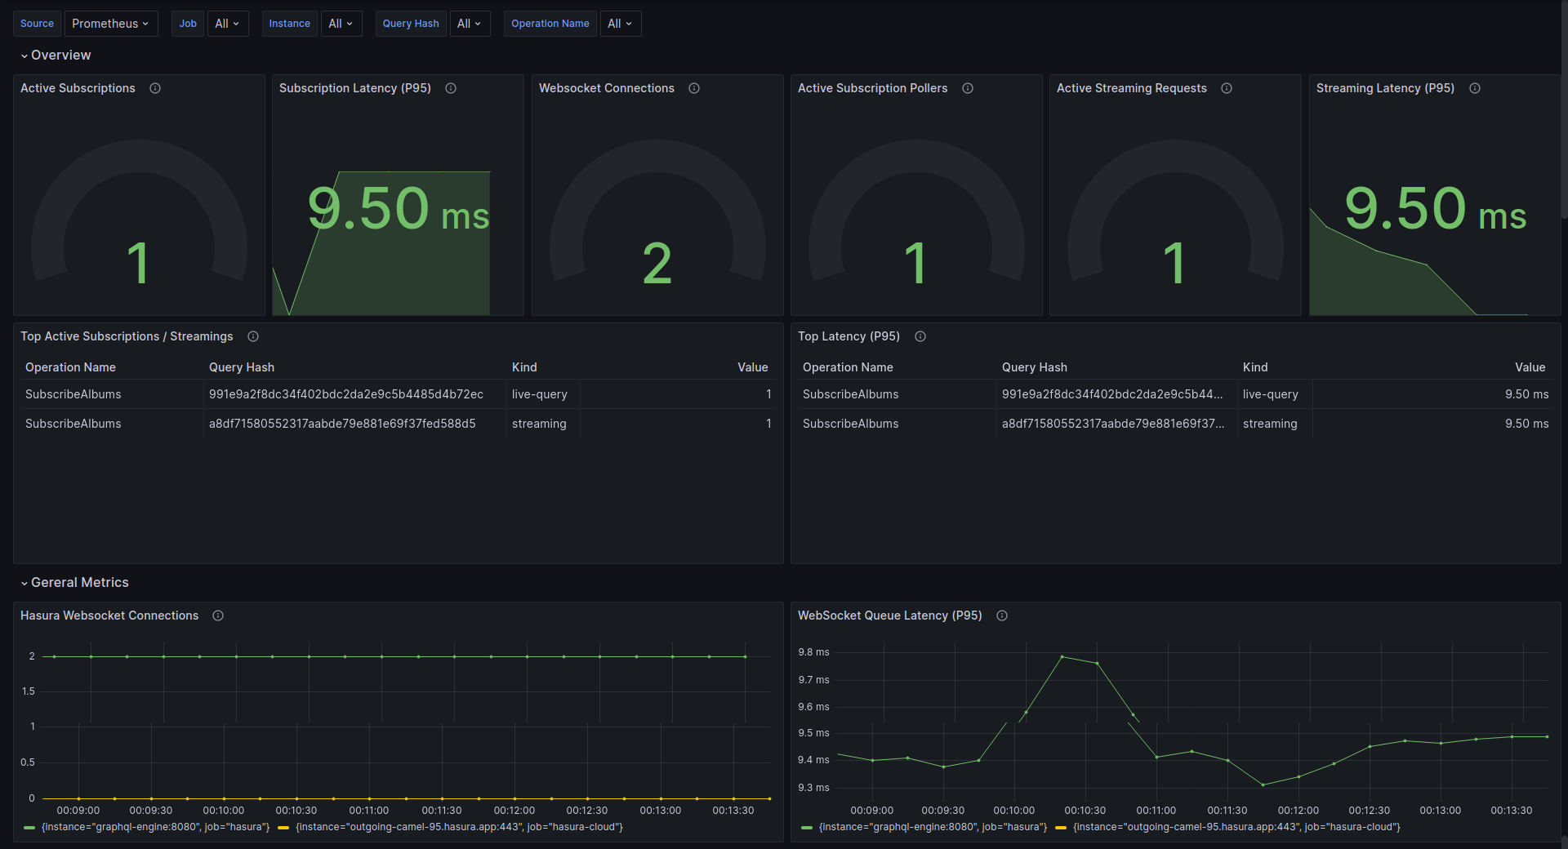Sort Top Latency table by Value column

[1530, 367]
